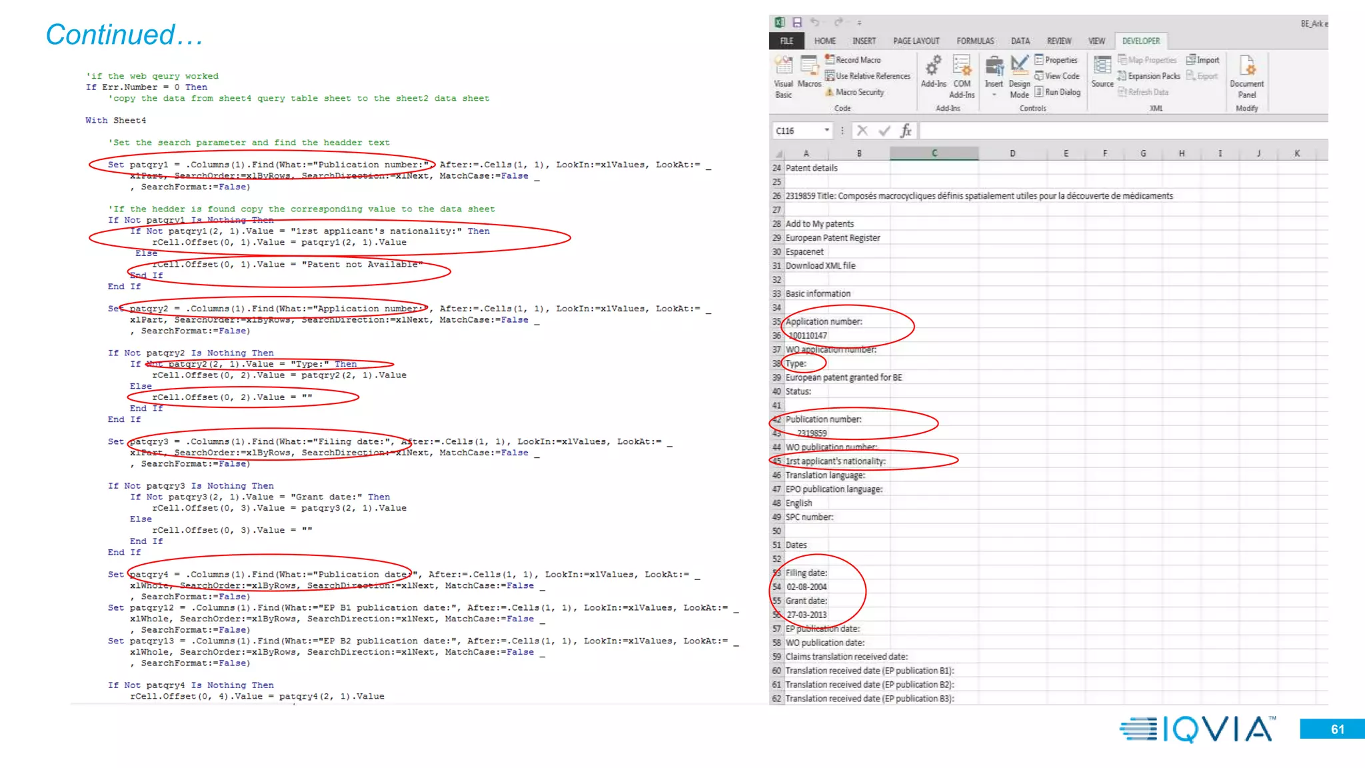
Task: Open the Customize Quick Access Toolbar dropdown
Action: 860,23
